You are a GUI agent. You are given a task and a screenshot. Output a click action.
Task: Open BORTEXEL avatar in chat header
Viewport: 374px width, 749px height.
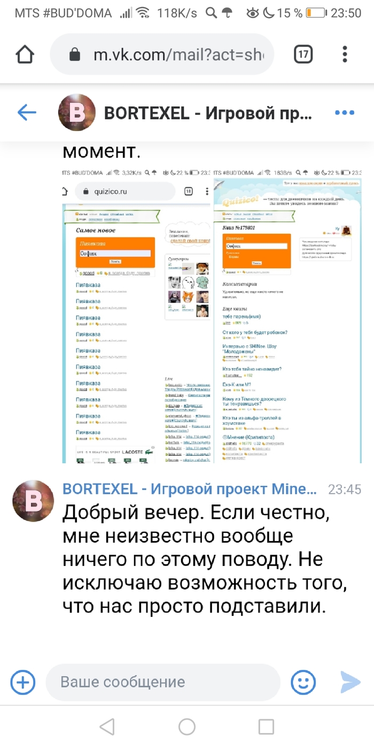coord(76,112)
